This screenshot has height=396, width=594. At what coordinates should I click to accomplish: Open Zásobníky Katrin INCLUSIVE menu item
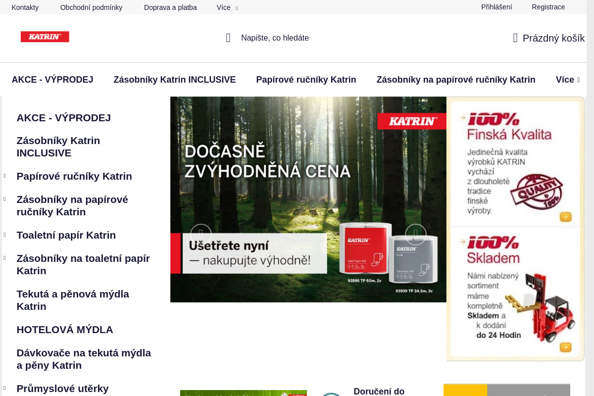pyautogui.click(x=174, y=80)
